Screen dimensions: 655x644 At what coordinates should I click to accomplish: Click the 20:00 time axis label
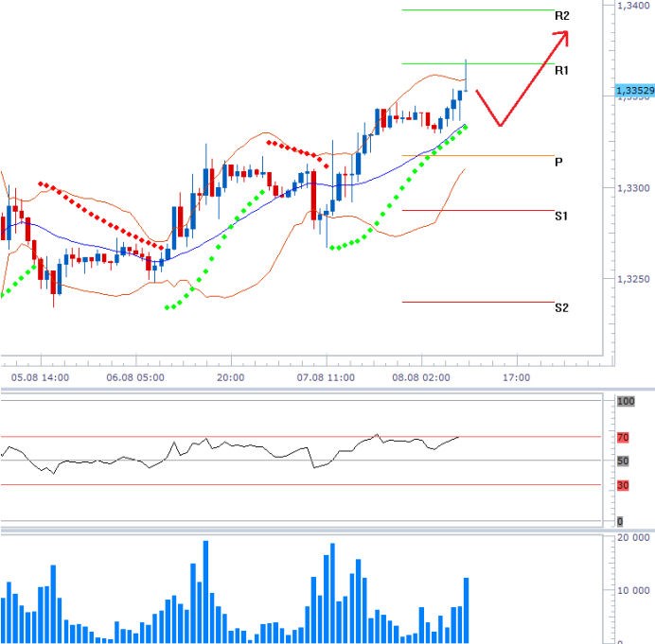pyautogui.click(x=231, y=377)
